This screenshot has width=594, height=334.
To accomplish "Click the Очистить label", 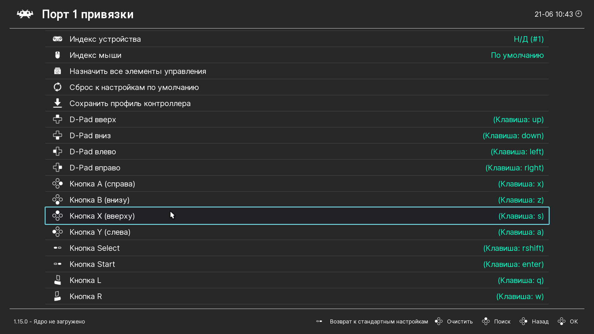I will tap(460, 321).
